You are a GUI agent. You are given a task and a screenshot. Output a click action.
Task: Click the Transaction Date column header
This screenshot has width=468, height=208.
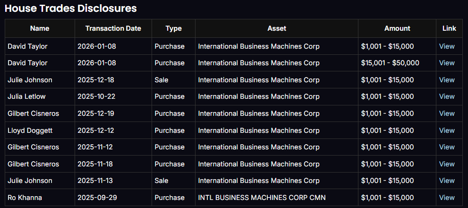coord(113,28)
